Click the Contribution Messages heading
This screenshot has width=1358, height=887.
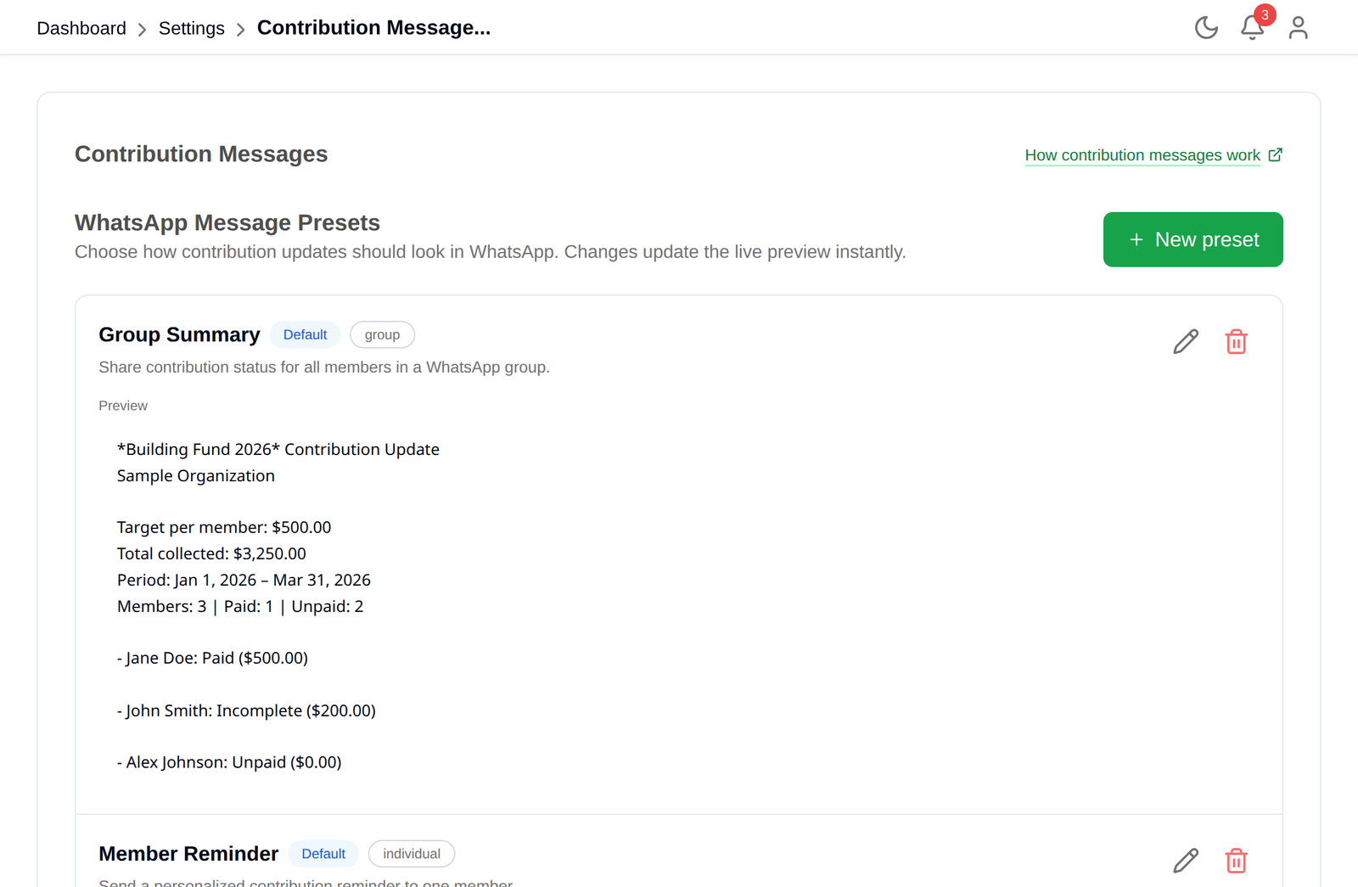[201, 154]
